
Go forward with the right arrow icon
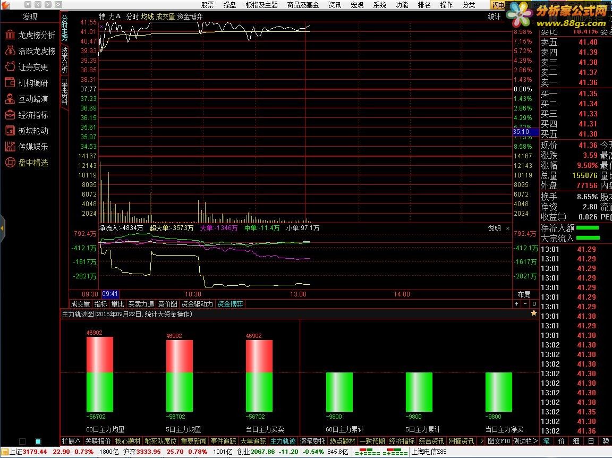click(48, 5)
